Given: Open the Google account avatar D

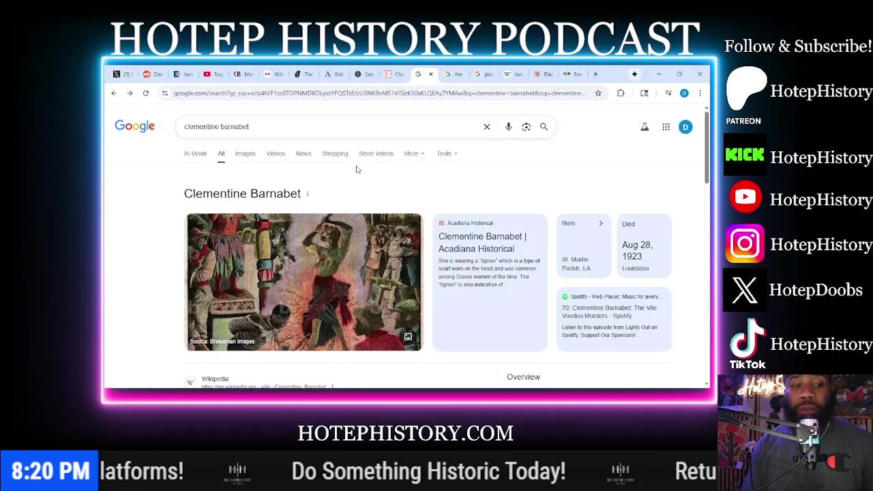Looking at the screenshot, I should 685,127.
